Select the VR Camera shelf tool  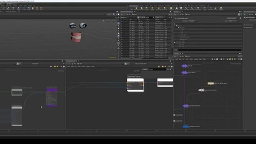210,8
